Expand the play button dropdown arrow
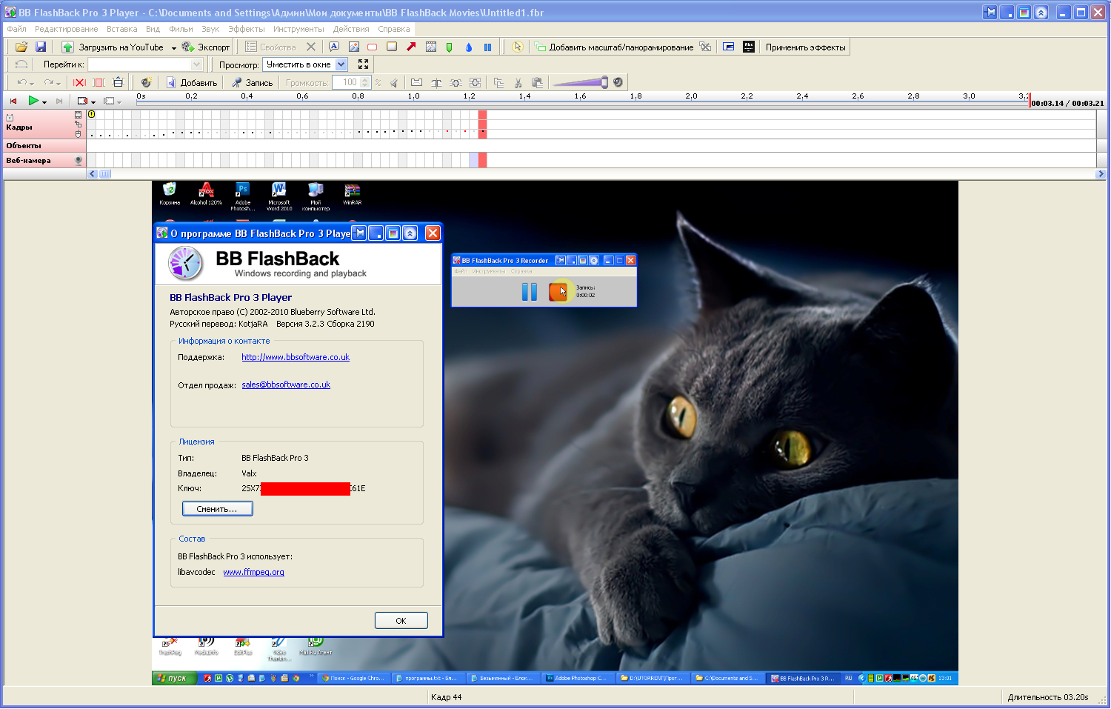This screenshot has width=1111, height=709. (44, 101)
